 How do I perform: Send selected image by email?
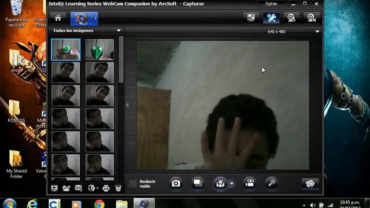(x=79, y=188)
